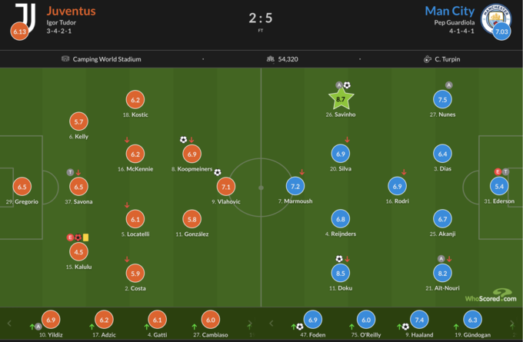Screen dimensions: 523x342
Task: Click the Juventus club crest
Action: point(25,15)
